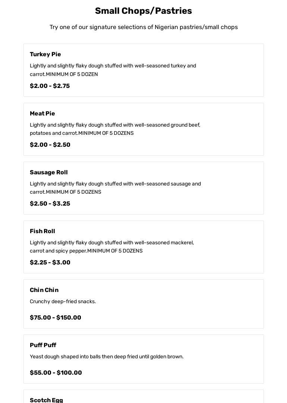Click Sausage Roll price $2.50 - $3.25
287x403 pixels.
(x=50, y=204)
